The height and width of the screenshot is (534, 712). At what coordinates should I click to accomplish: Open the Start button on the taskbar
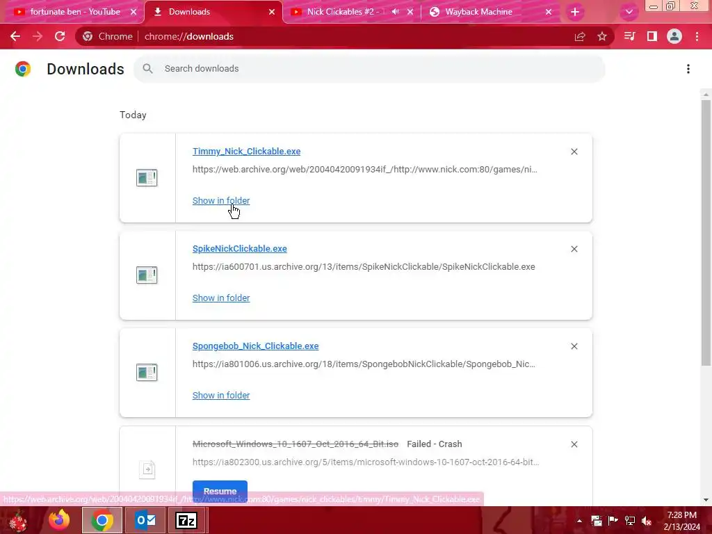coord(19,521)
